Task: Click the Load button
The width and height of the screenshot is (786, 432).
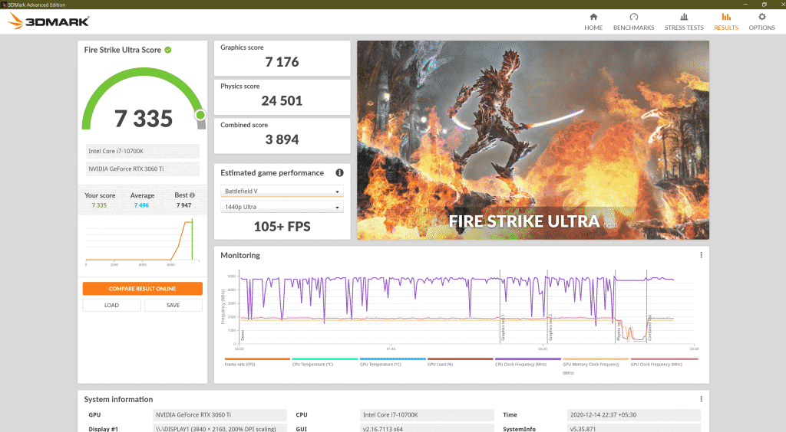Action: [111, 305]
